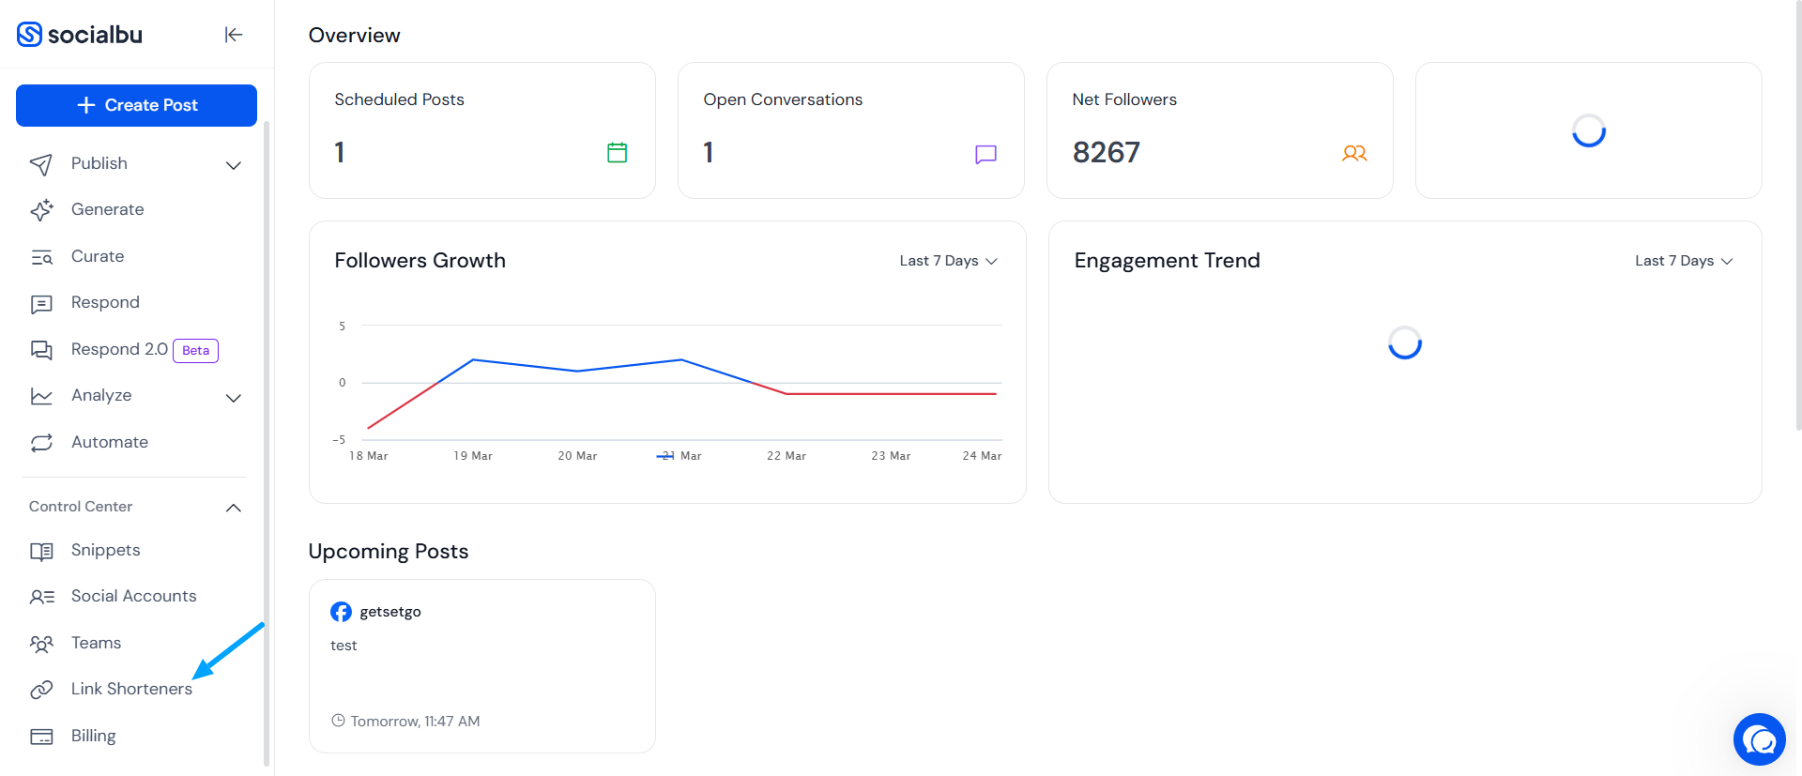1802x776 pixels.
Task: Click the Generate sparkle icon
Action: click(x=41, y=210)
